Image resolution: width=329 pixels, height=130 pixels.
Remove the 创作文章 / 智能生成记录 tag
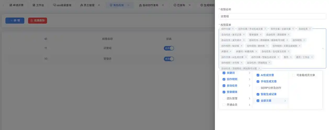(278, 57)
